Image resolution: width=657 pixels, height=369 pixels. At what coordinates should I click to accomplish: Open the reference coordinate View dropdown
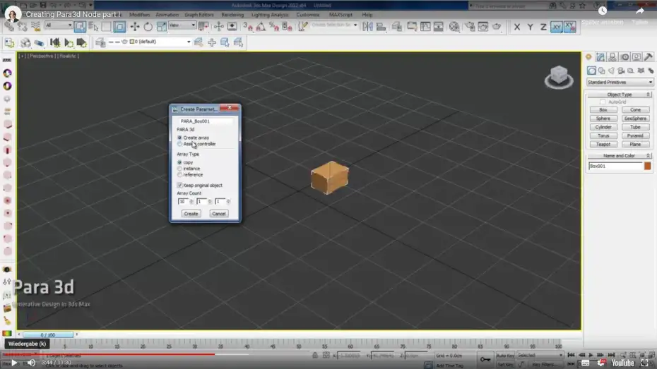click(x=182, y=25)
